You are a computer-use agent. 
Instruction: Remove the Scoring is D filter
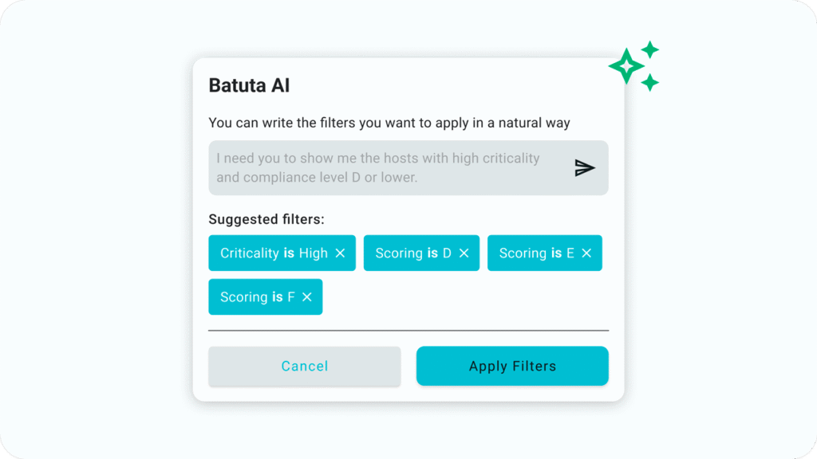(464, 253)
